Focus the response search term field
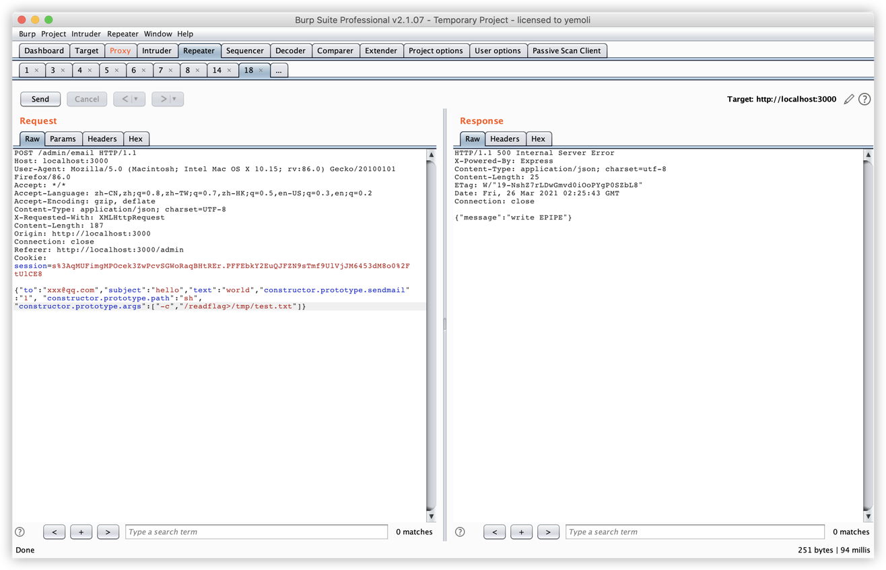886x570 pixels. click(695, 532)
